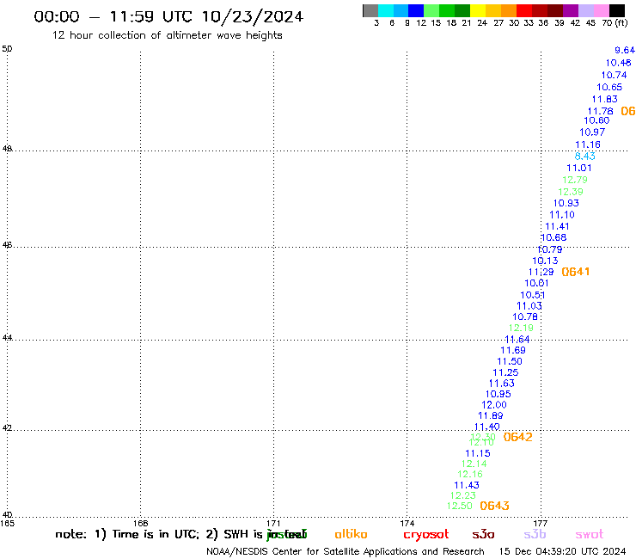Click the '24' label under the color scale
The width and height of the screenshot is (636, 559).
[x=482, y=22]
